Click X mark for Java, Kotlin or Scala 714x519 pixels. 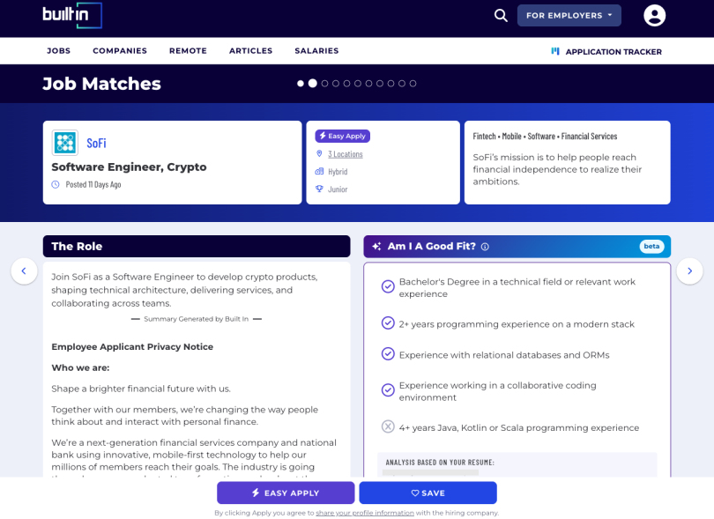coord(388,426)
